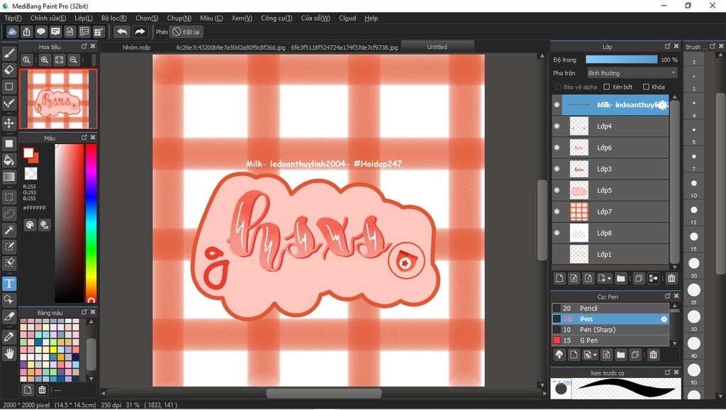Adjust the Độ trong opacity slider

point(621,60)
